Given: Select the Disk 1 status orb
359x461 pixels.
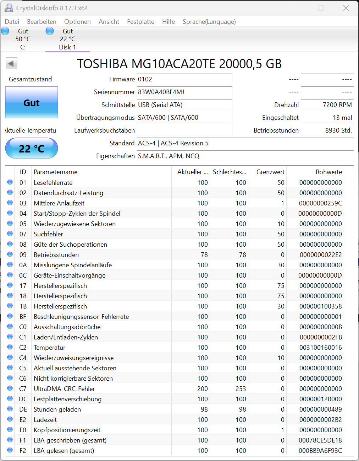Looking at the screenshot, I should click(50, 31).
